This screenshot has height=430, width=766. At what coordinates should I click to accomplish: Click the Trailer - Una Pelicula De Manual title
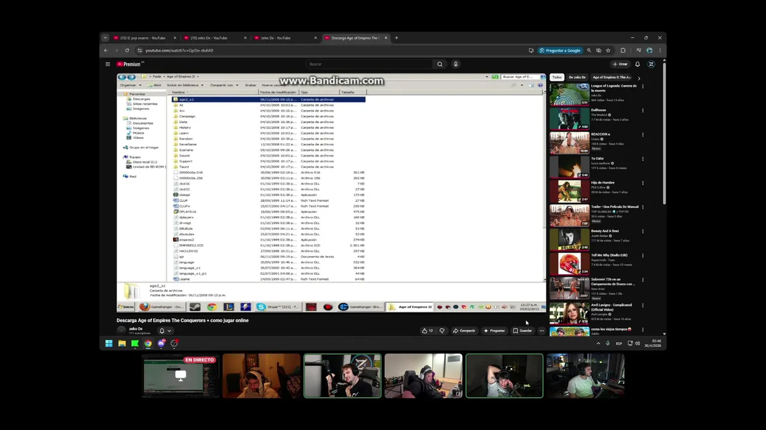(615, 207)
